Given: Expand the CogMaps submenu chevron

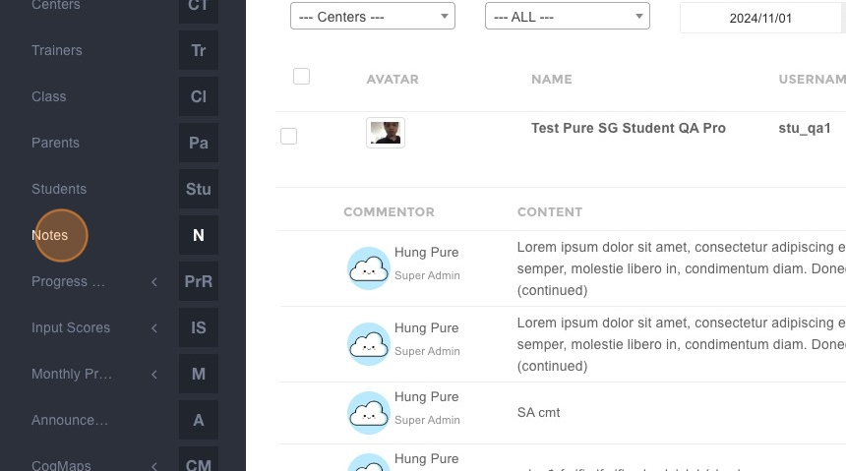Looking at the screenshot, I should coord(154,466).
